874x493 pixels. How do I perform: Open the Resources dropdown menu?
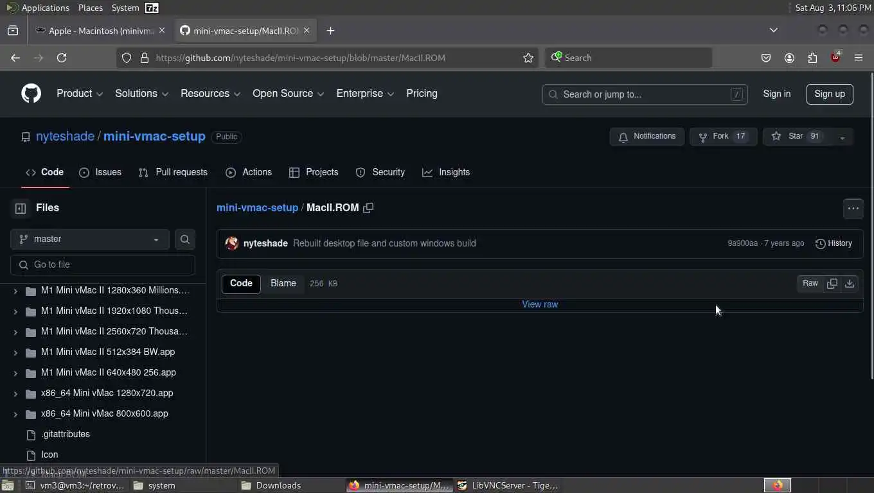210,94
